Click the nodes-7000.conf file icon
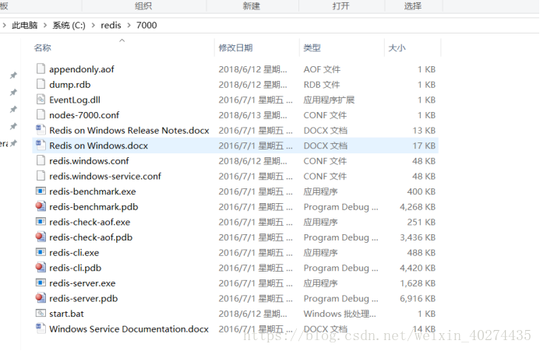 [41, 114]
